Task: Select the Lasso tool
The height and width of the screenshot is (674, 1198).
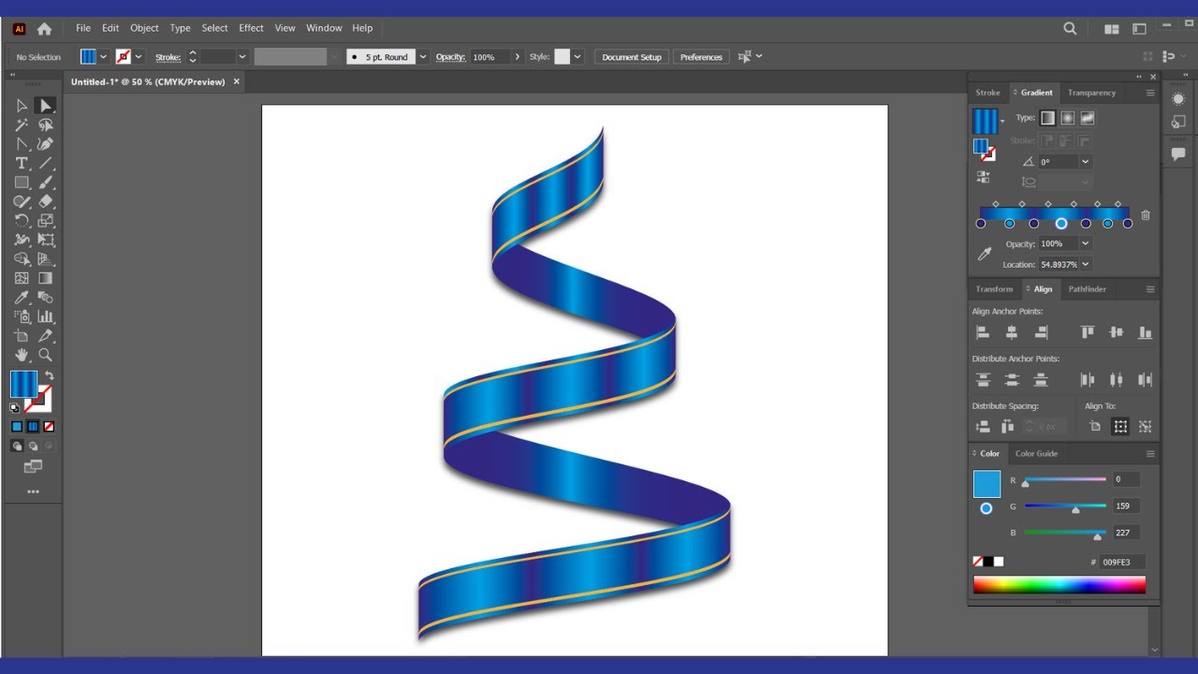Action: point(45,125)
